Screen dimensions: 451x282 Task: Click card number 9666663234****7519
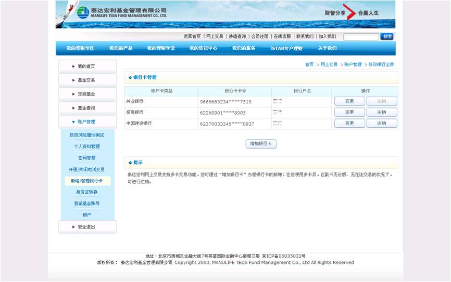(x=226, y=102)
